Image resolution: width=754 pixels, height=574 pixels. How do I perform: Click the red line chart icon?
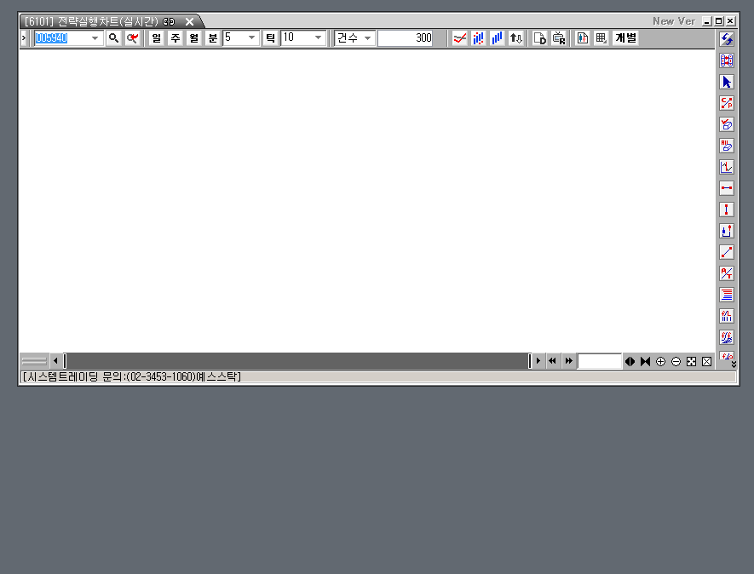coord(460,38)
